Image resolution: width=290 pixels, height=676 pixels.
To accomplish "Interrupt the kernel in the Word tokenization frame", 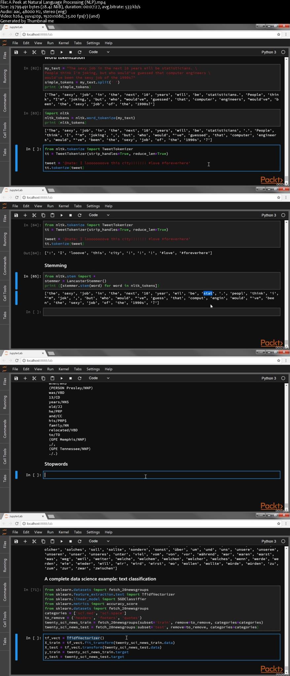I will pos(70,52).
